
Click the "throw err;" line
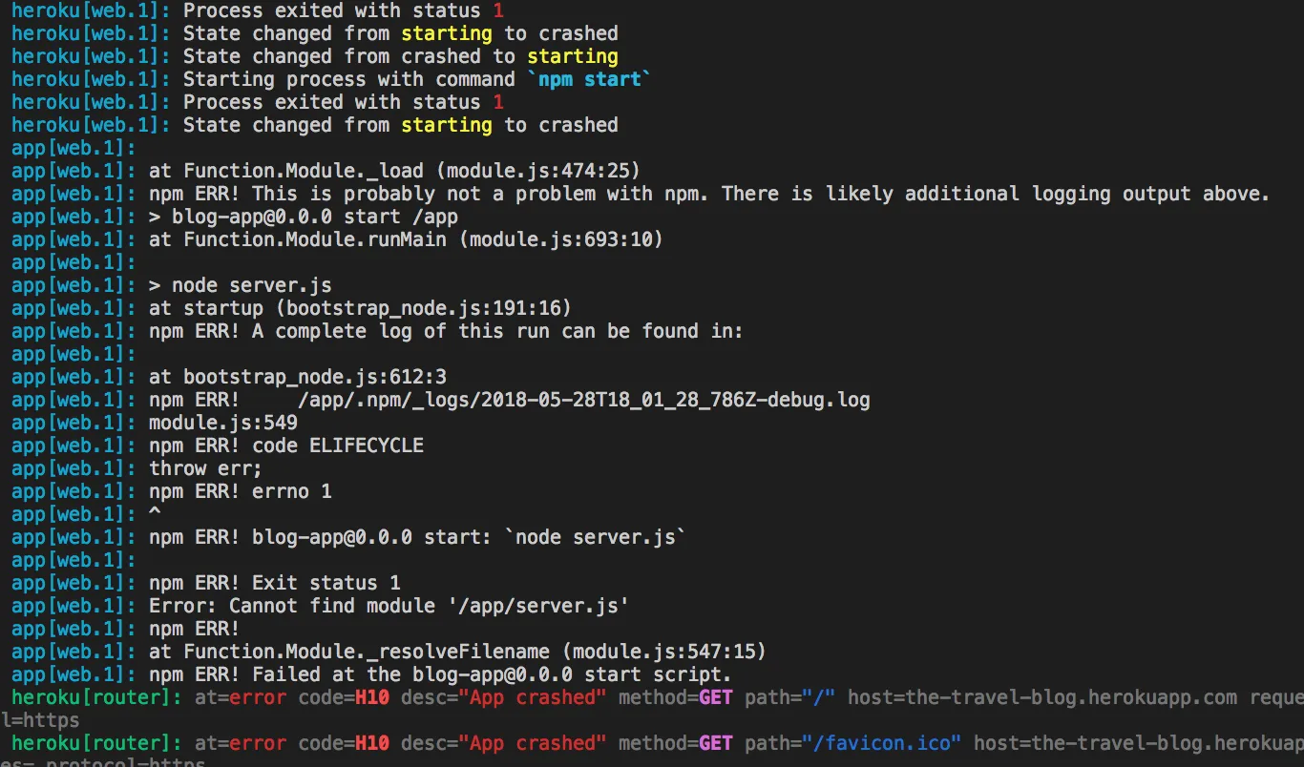pos(205,468)
